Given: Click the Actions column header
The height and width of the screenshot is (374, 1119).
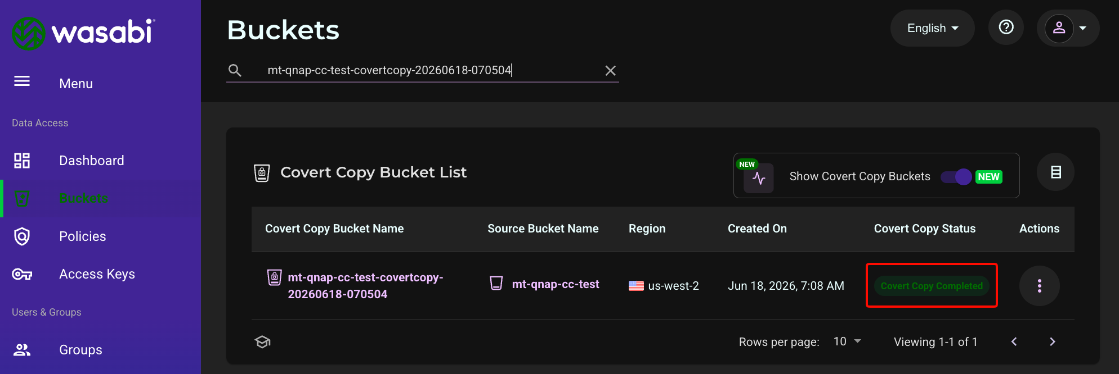Looking at the screenshot, I should coord(1039,229).
